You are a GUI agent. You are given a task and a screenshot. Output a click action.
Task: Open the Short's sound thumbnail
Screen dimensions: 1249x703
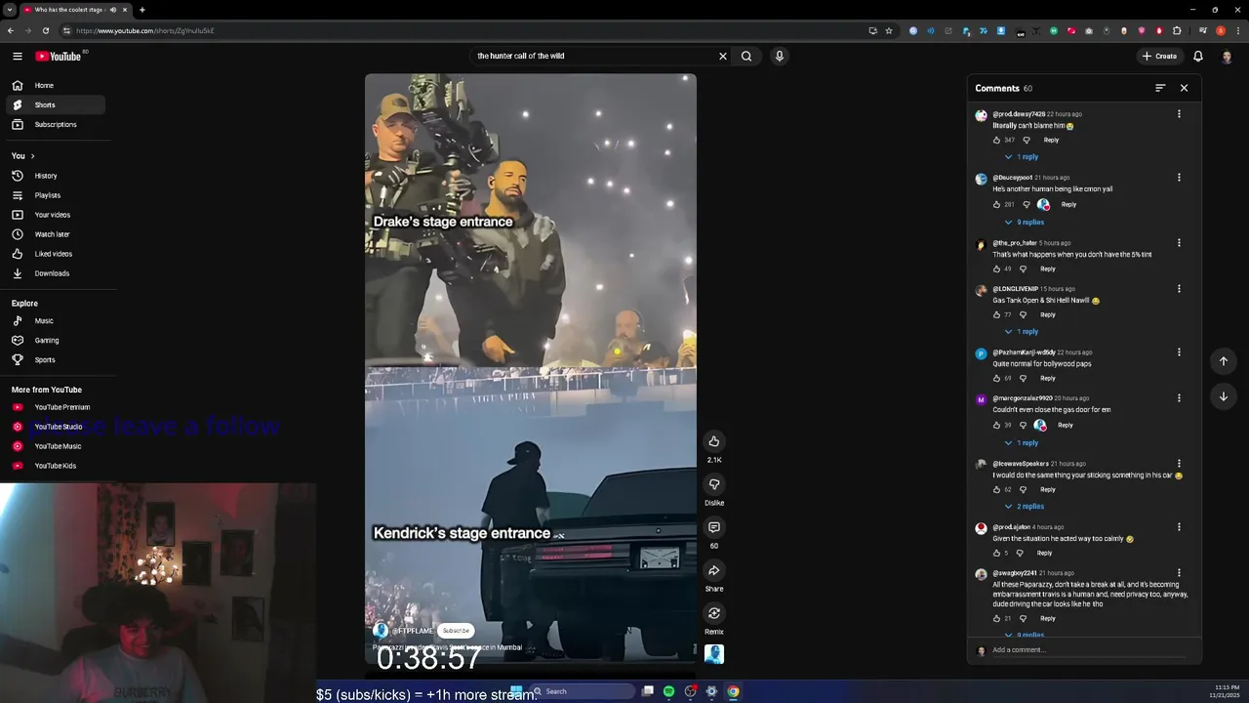[x=714, y=654]
